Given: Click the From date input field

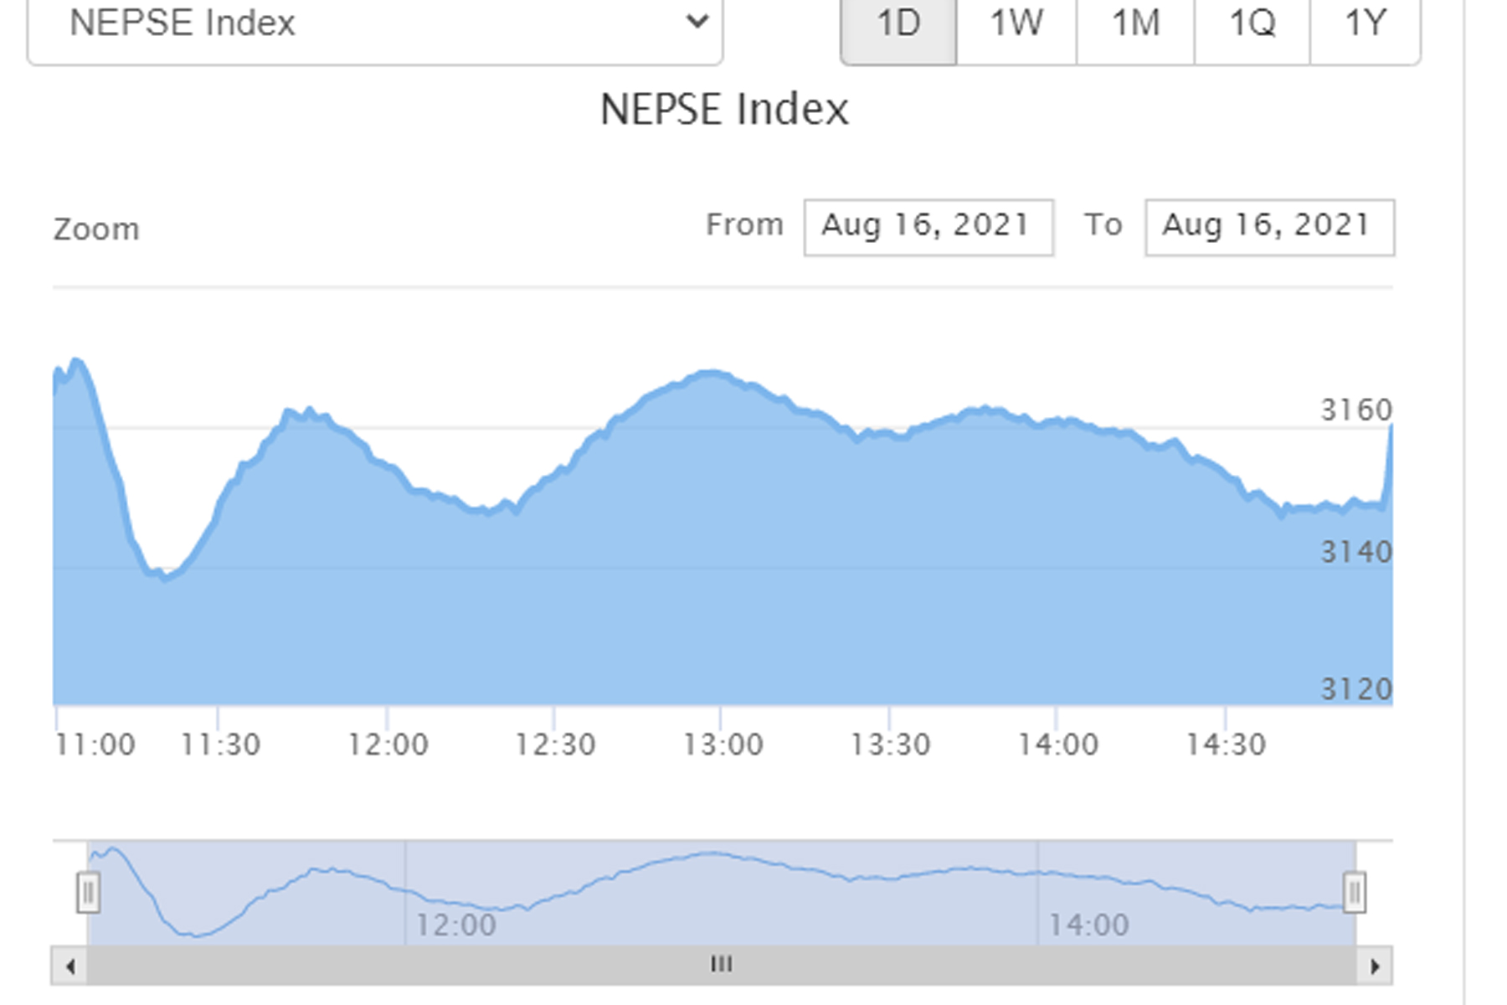Looking at the screenshot, I should coord(928,226).
